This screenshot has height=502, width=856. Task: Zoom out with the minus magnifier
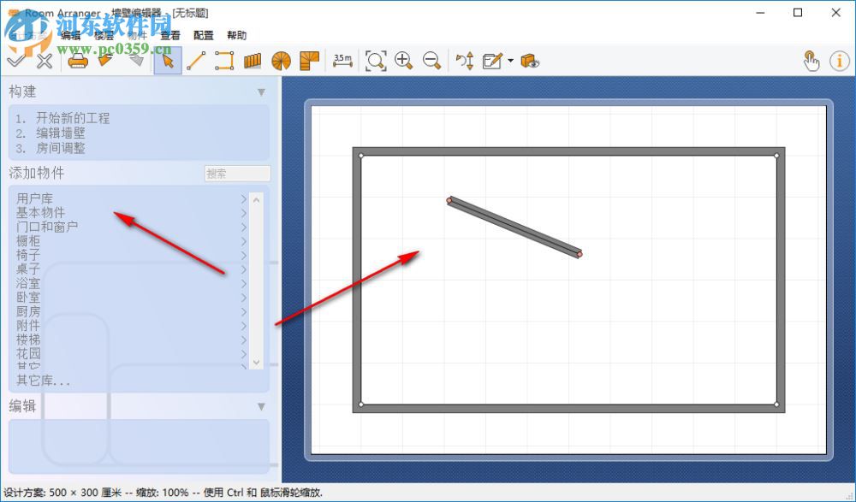pyautogui.click(x=431, y=61)
